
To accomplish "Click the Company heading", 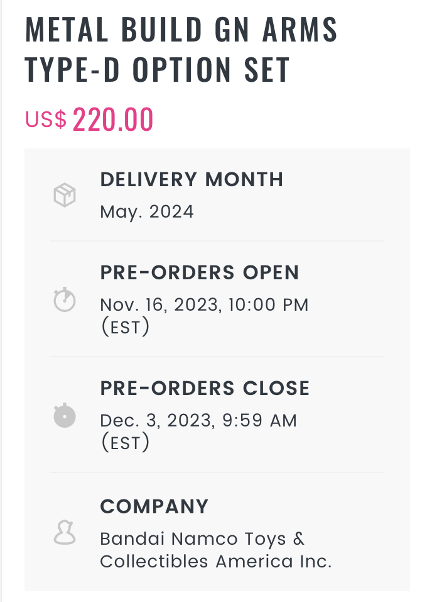I will pos(154,506).
